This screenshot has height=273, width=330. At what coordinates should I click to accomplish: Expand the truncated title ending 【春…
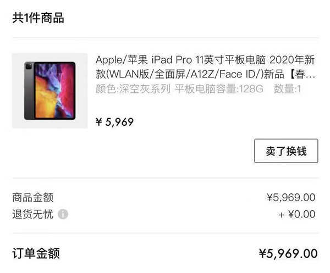(x=302, y=74)
